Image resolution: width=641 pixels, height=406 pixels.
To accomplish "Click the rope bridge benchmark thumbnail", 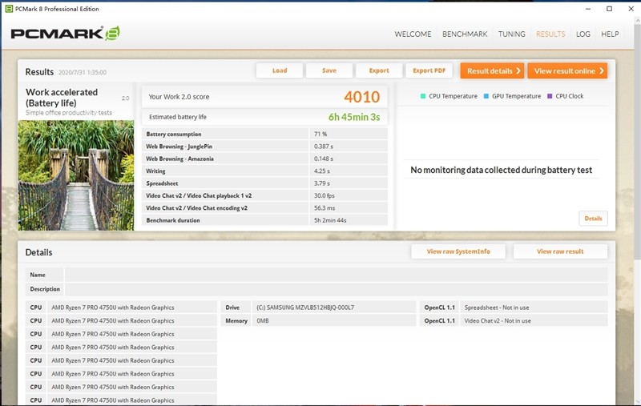I will tap(76, 175).
